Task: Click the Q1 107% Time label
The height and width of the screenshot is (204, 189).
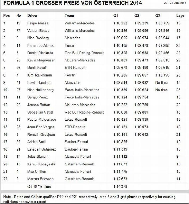Action: [x=39, y=186]
